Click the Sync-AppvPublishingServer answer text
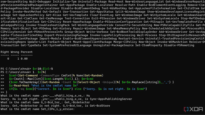 click(x=111, y=99)
